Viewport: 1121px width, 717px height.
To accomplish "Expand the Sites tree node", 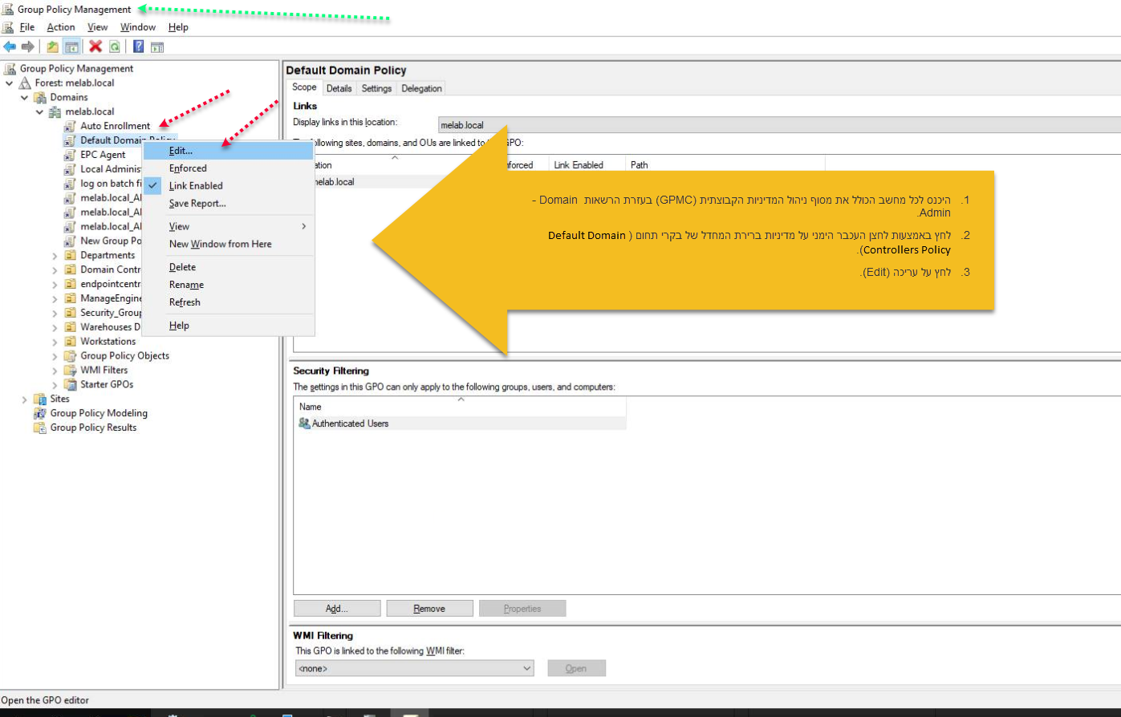I will tap(25, 399).
